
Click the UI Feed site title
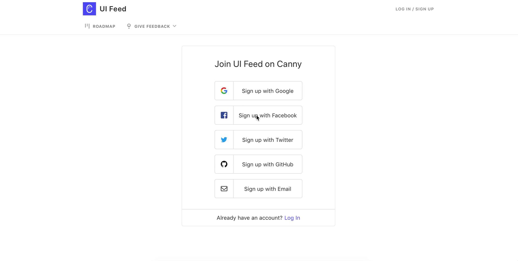coord(113,9)
